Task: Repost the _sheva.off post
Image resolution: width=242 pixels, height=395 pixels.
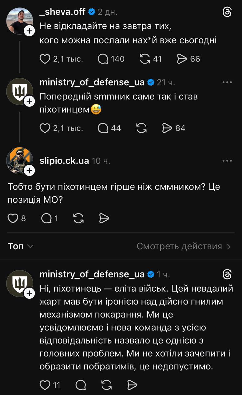Action: click(145, 59)
